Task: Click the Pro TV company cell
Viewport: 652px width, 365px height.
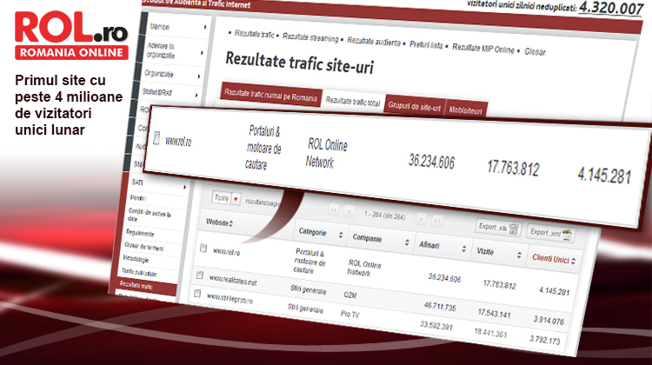Action: [349, 314]
